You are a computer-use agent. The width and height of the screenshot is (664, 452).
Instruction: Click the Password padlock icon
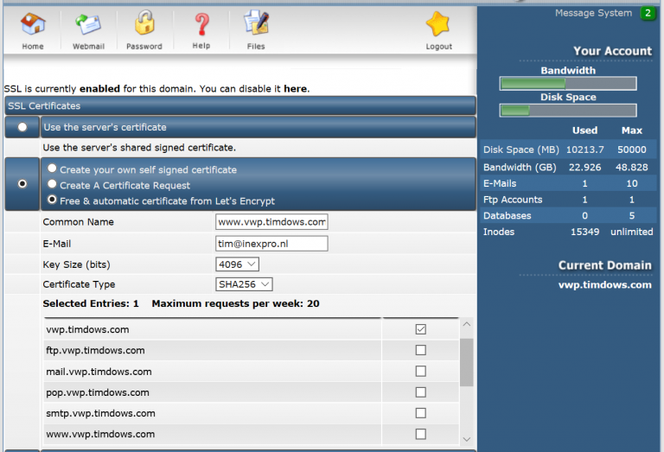coord(144,26)
